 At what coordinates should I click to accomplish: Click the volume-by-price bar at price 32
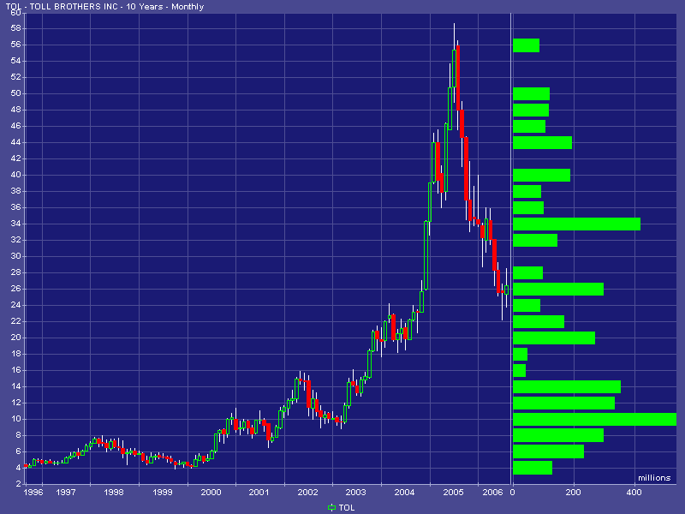click(x=535, y=241)
